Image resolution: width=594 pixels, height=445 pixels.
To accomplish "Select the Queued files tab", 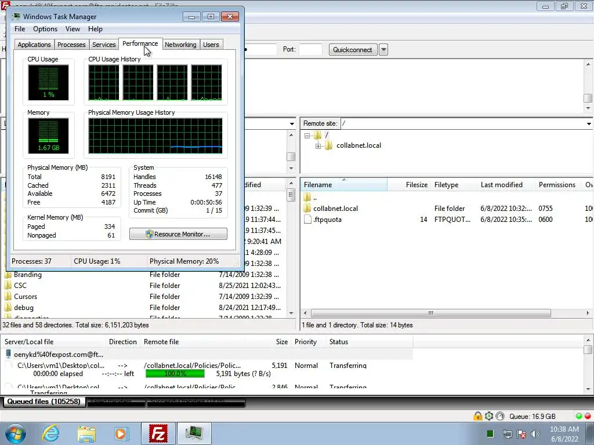I will 44,402.
